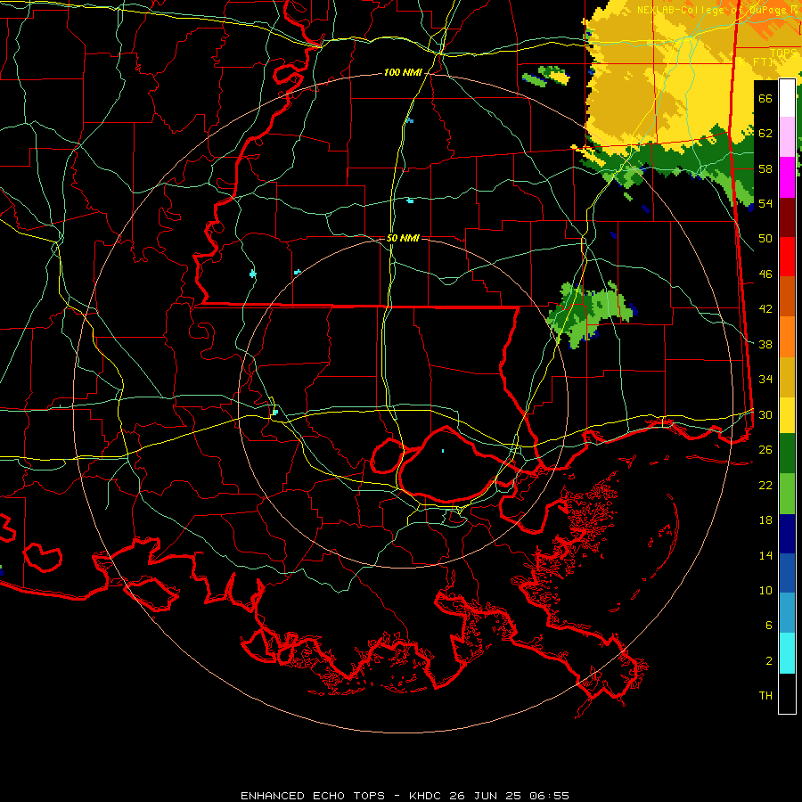Click the small green-yellow echo near top
The image size is (802, 802).
(546, 76)
